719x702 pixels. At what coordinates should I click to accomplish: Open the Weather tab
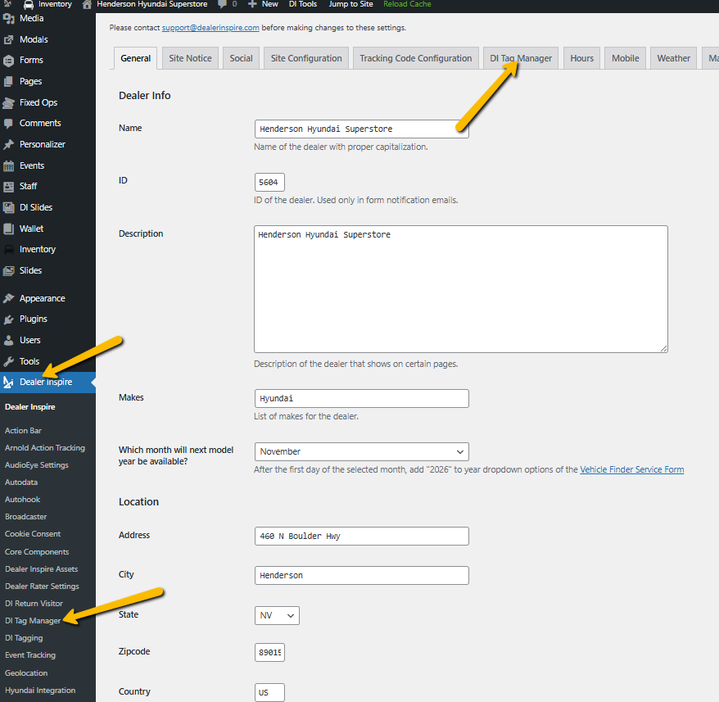click(674, 58)
